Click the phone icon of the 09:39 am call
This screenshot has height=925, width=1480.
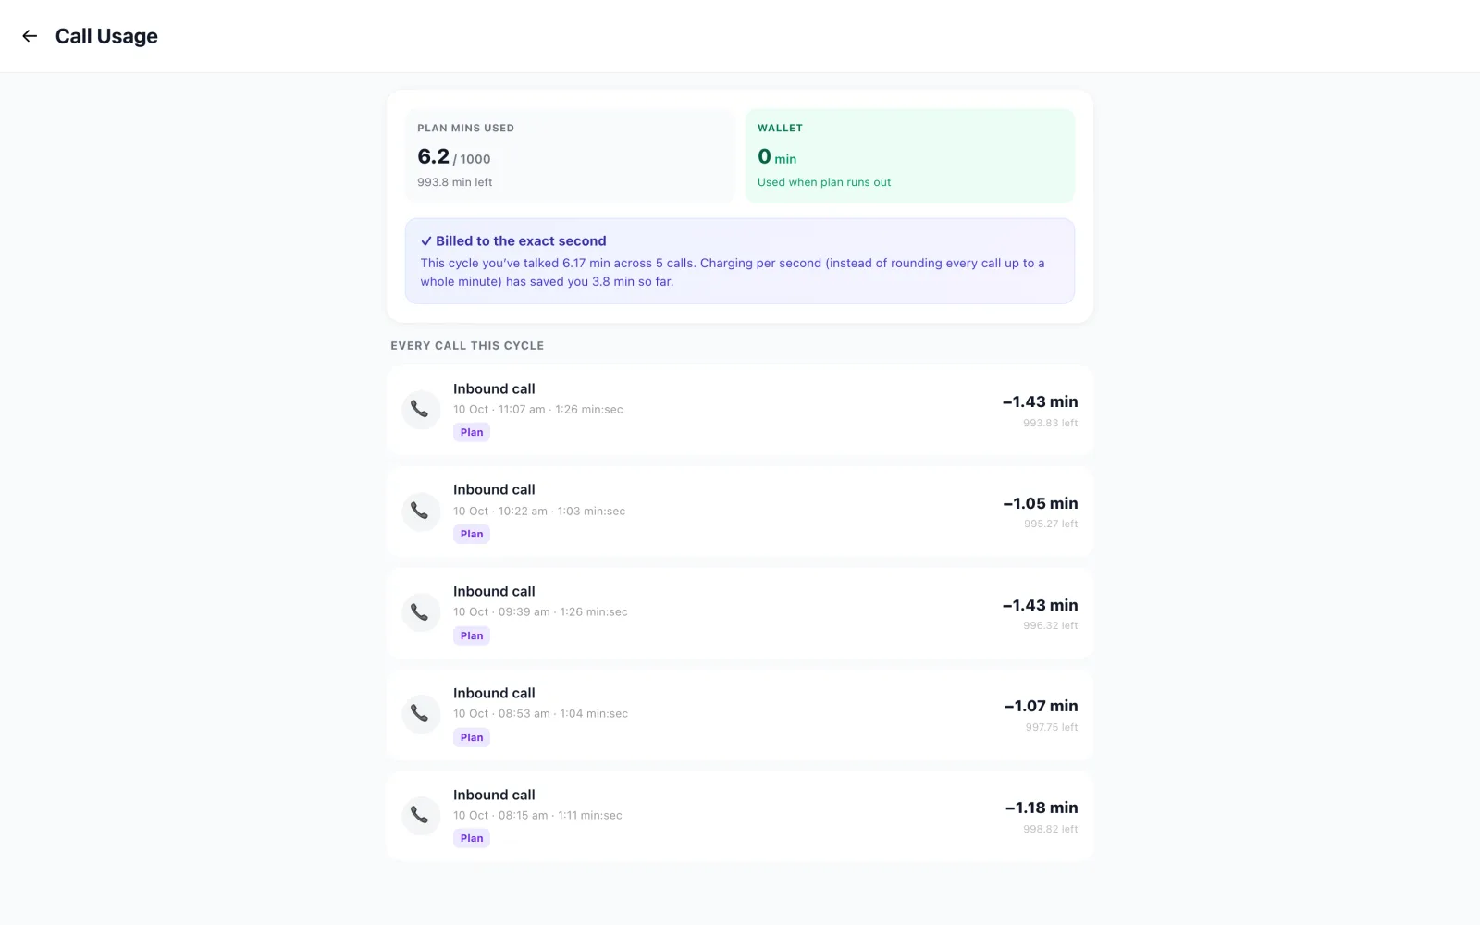[x=420, y=612]
